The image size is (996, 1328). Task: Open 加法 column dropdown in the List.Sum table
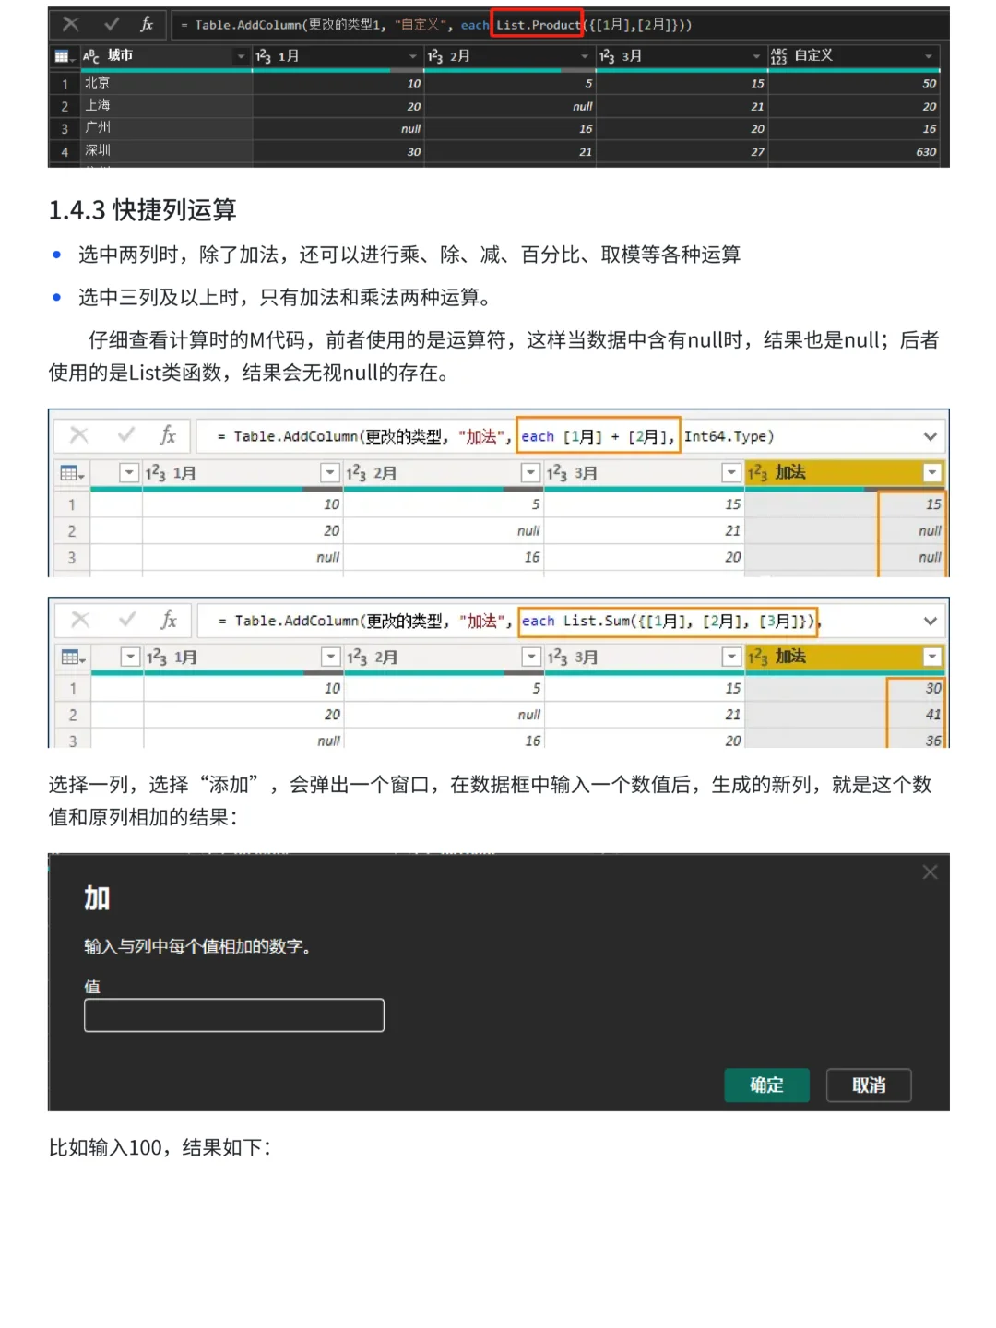point(932,658)
